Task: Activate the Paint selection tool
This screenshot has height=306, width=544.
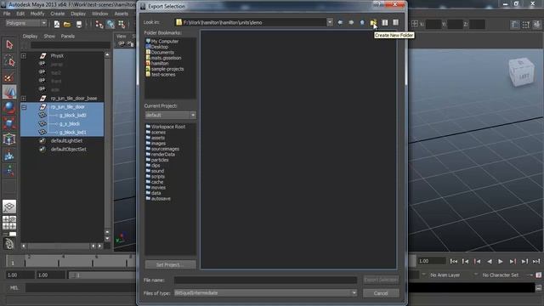Action: [9, 77]
